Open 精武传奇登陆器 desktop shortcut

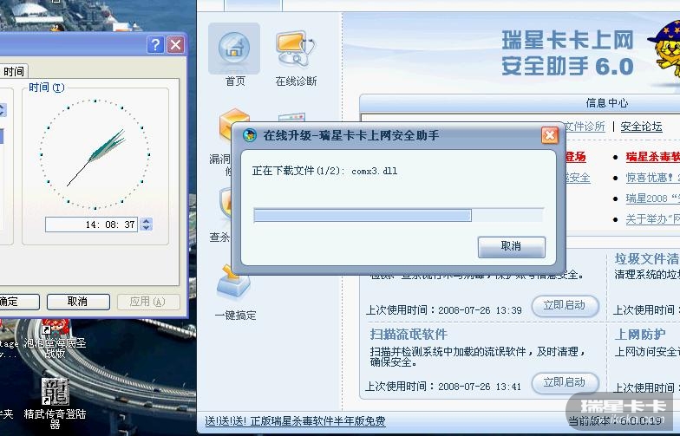click(x=55, y=404)
